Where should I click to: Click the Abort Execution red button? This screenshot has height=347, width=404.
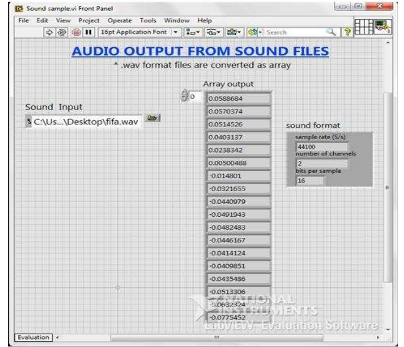(x=76, y=32)
